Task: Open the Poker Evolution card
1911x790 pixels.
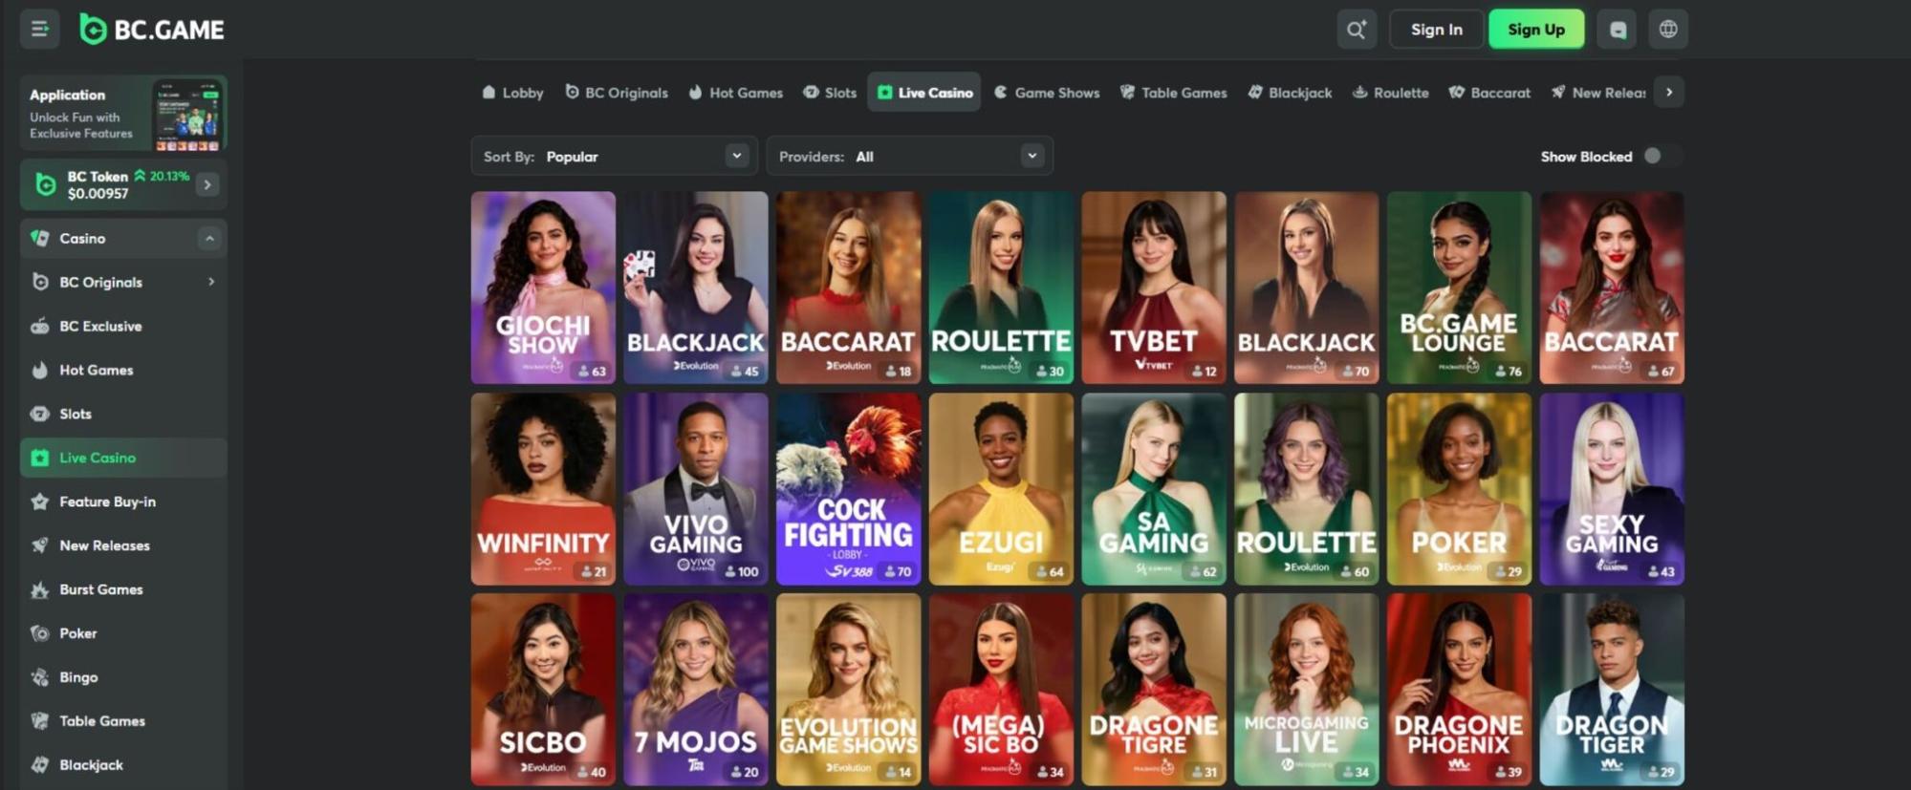Action: (x=1459, y=489)
